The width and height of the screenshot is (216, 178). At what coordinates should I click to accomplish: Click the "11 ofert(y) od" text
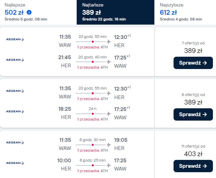click(x=193, y=146)
